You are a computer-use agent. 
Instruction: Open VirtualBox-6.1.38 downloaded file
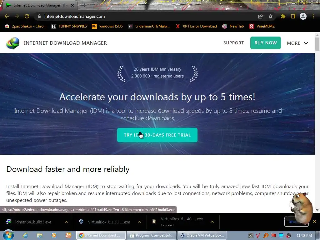coord(105,222)
